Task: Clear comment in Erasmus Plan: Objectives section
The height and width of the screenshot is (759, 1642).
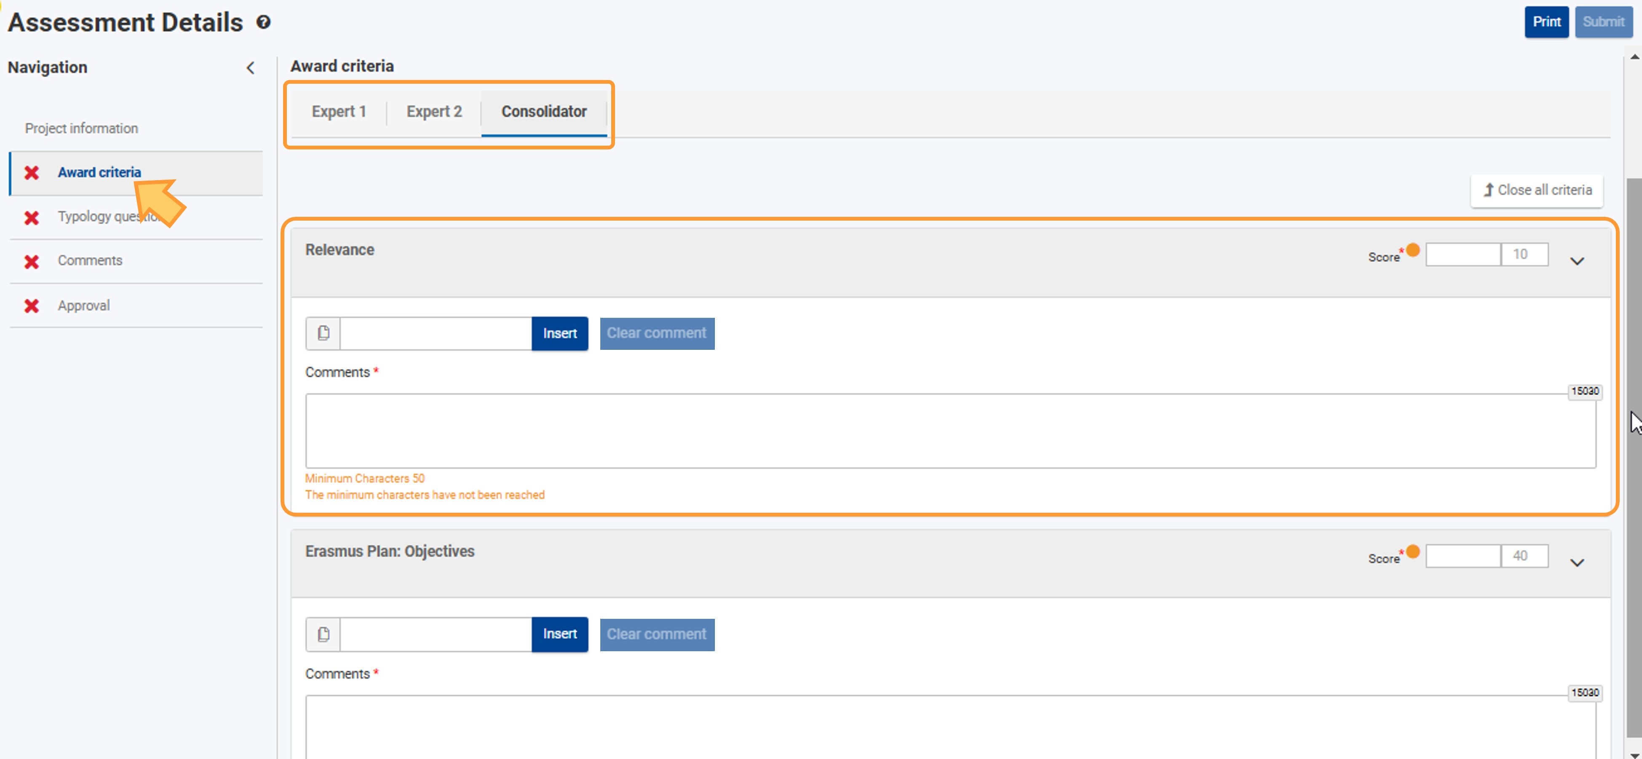Action: coord(657,634)
